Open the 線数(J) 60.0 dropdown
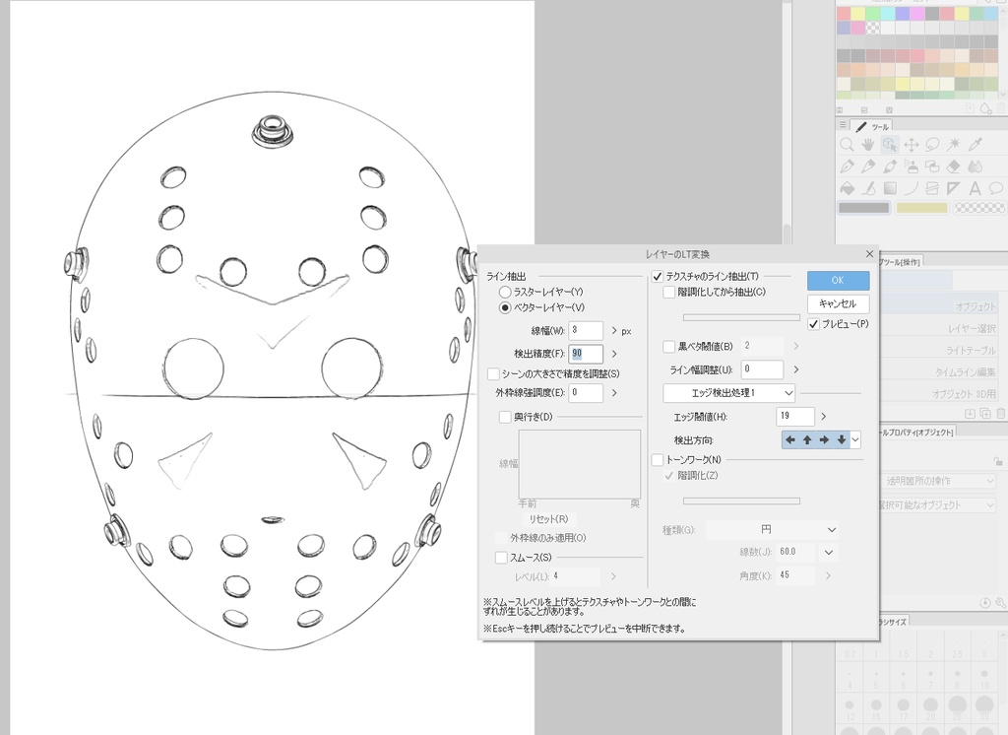Image resolution: width=1008 pixels, height=735 pixels. click(x=828, y=552)
